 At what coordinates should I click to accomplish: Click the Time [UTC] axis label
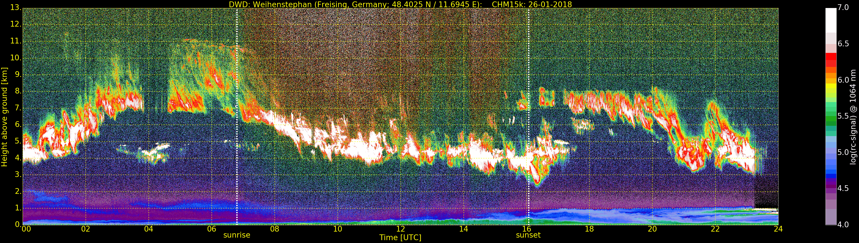pyautogui.click(x=400, y=238)
